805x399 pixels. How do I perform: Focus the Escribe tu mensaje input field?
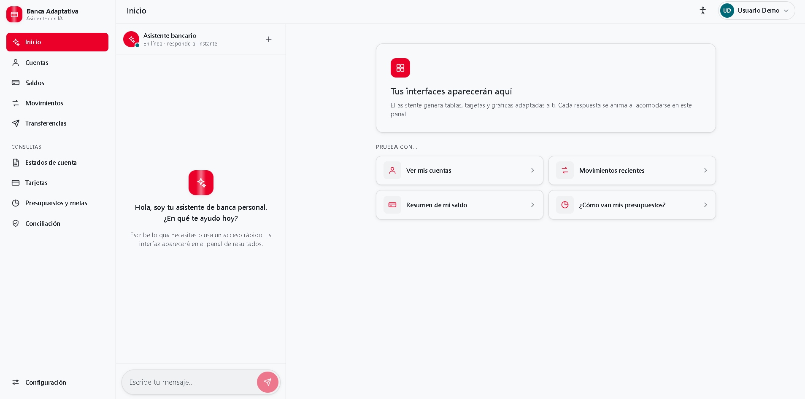tap(191, 382)
